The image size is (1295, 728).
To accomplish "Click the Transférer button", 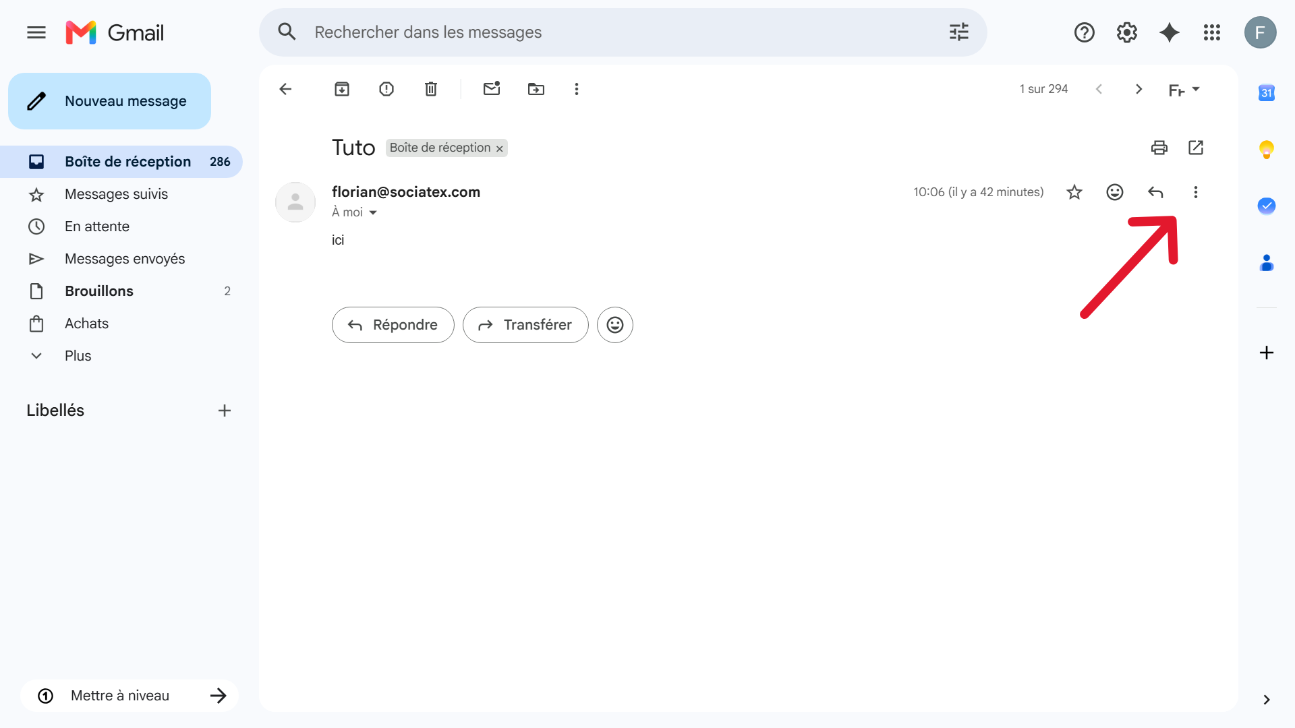I will (525, 325).
